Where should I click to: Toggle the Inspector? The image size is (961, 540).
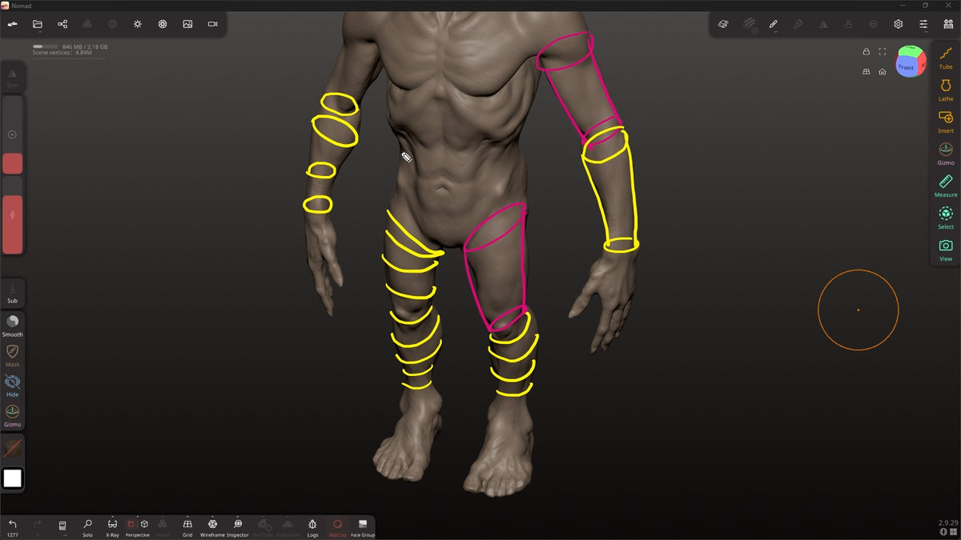238,527
